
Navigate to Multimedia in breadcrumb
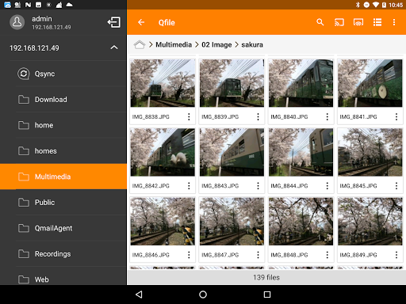[174, 44]
